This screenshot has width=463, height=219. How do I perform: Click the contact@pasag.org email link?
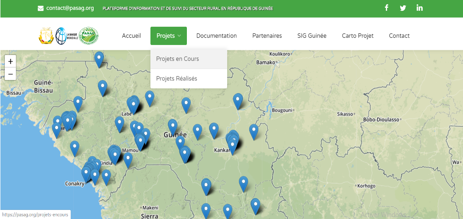(70, 8)
